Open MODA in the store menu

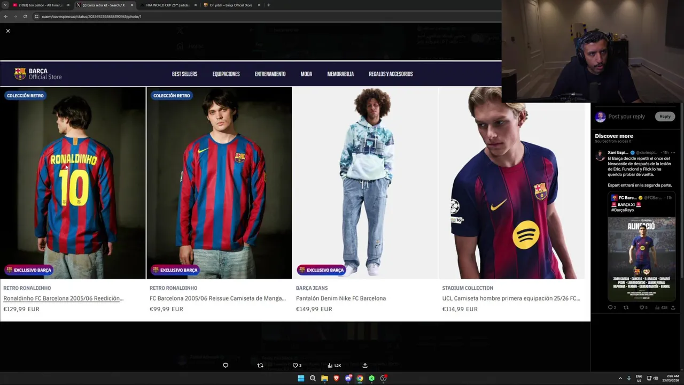306,74
